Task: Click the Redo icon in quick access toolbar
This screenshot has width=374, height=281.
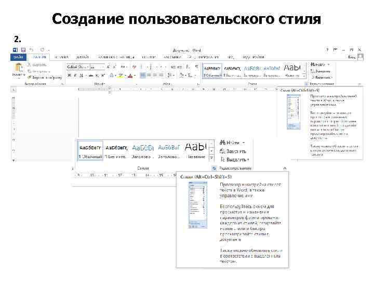Action: pyautogui.click(x=42, y=50)
